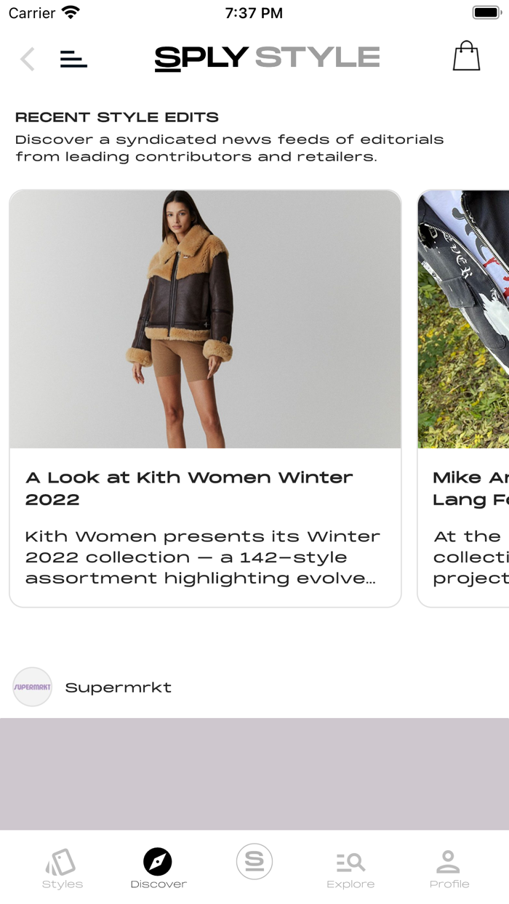Open the hamburger menu icon

point(73,59)
